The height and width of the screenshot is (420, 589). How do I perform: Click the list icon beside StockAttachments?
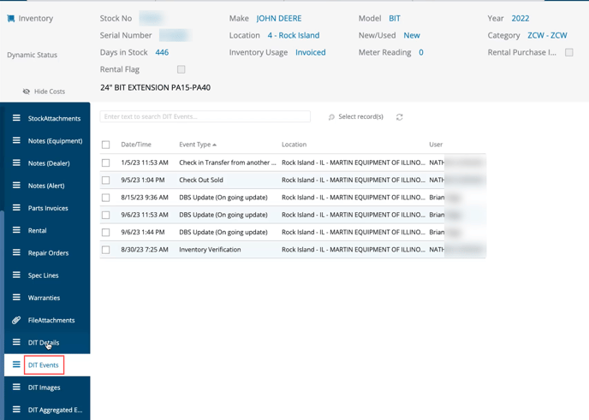pyautogui.click(x=16, y=118)
